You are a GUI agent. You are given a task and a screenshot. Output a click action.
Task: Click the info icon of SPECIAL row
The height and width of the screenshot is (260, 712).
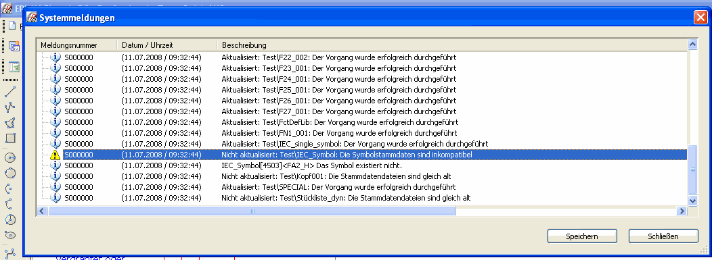[x=55, y=187]
